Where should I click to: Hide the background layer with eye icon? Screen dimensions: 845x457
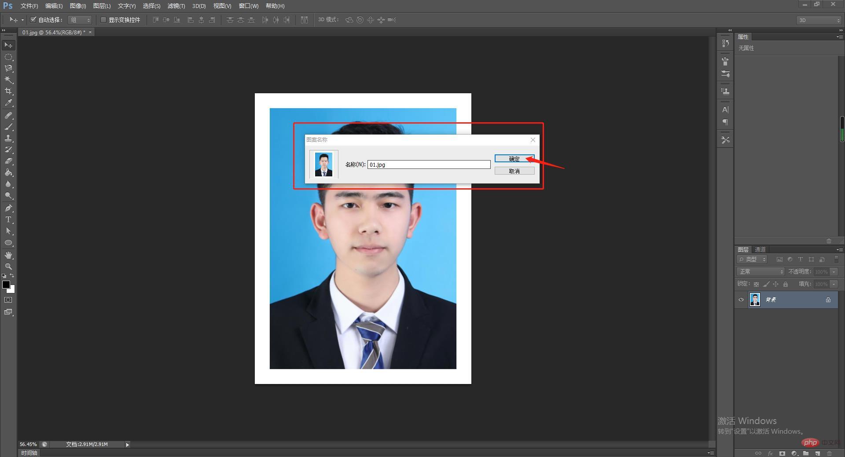click(x=741, y=300)
